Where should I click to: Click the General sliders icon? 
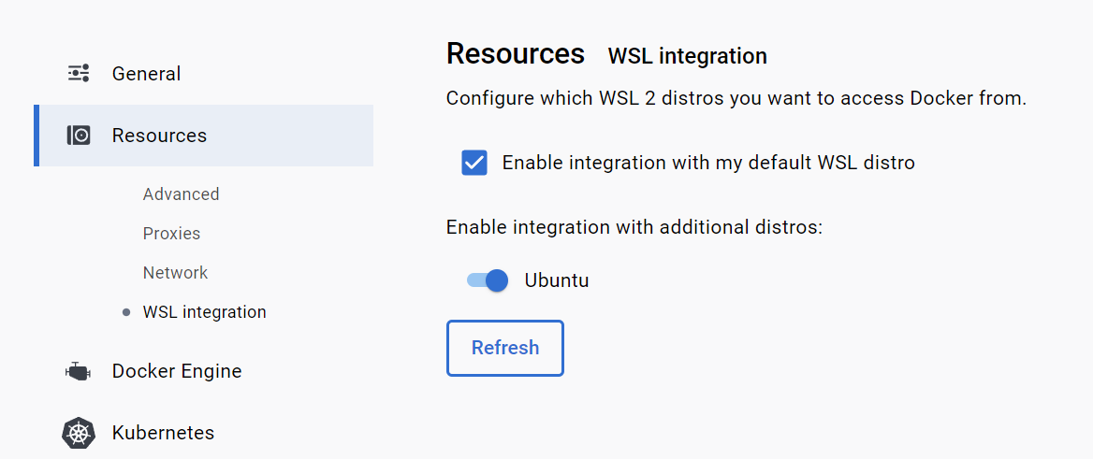[78, 73]
